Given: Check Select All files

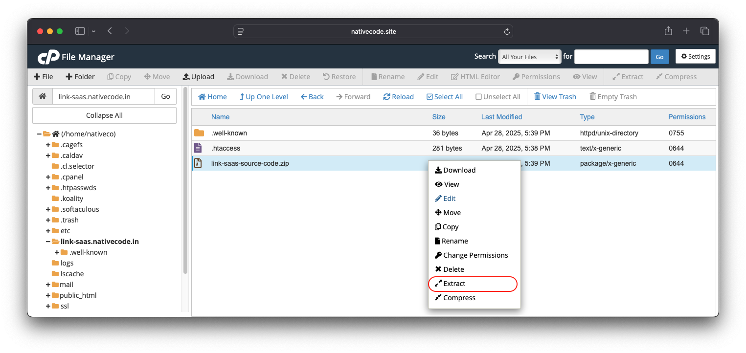Looking at the screenshot, I should point(444,97).
